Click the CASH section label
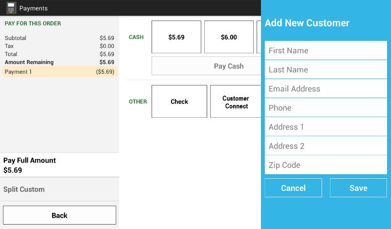Viewport: 391px width, 229px height. (136, 37)
